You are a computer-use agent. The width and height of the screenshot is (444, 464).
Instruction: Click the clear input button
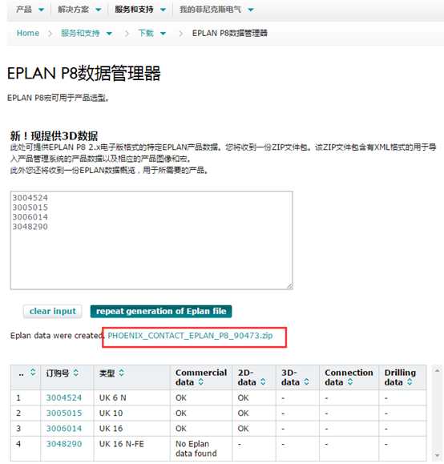53,311
